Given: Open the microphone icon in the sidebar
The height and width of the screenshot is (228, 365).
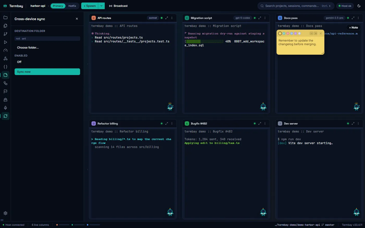Looking at the screenshot, I should (x=5, y=108).
